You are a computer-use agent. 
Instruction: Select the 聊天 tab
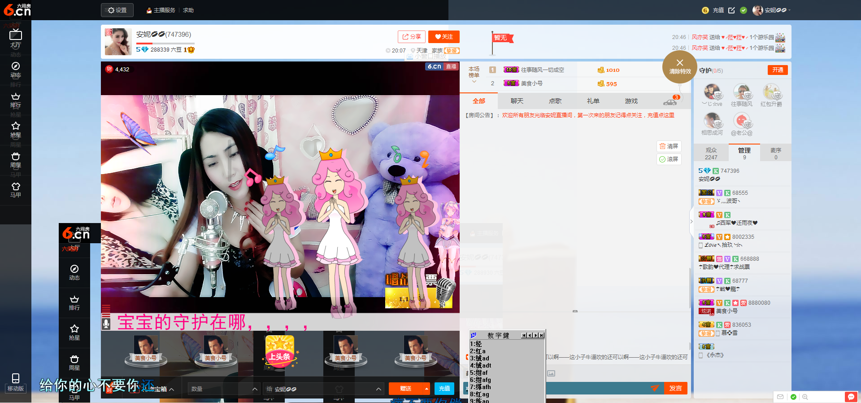[517, 101]
